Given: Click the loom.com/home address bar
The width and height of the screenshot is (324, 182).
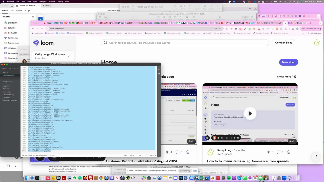Looking at the screenshot, I should click(x=134, y=29).
